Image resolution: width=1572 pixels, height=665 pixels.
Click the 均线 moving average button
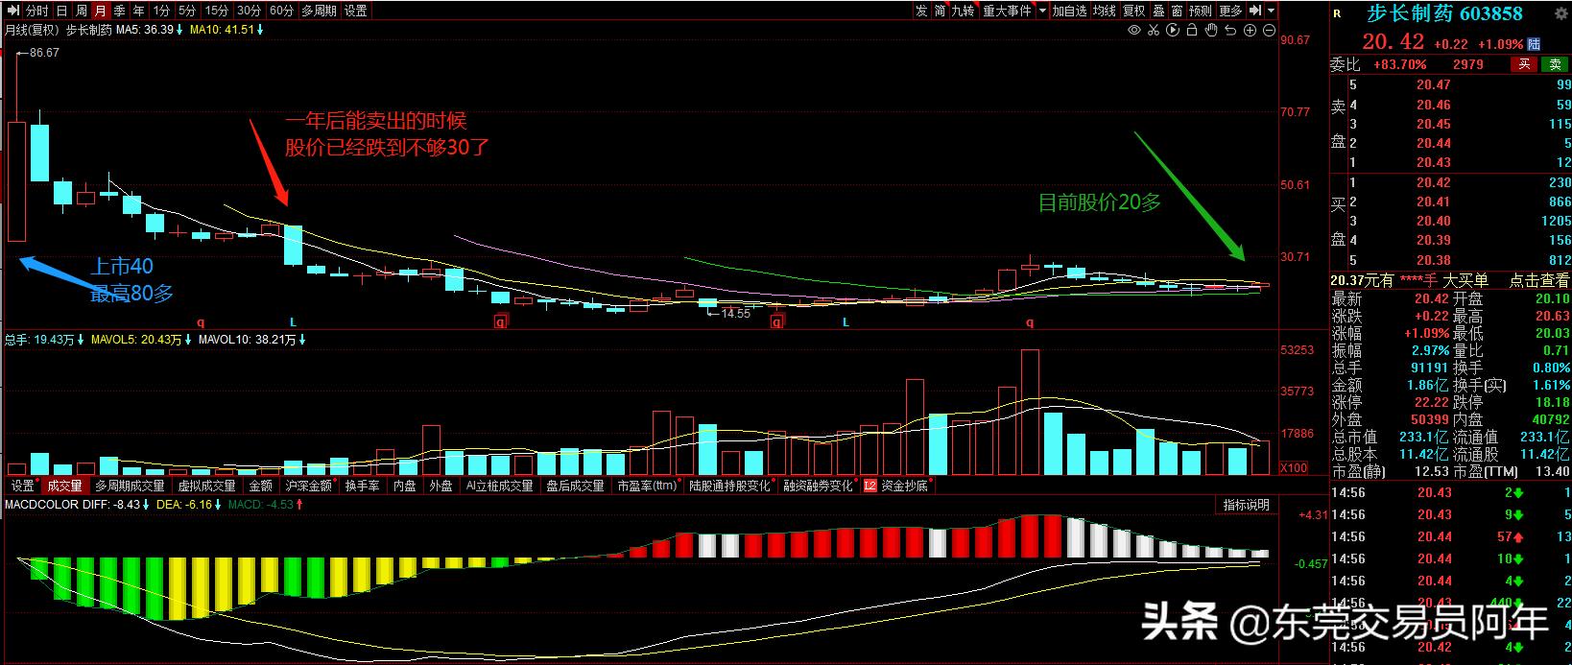click(x=1105, y=11)
